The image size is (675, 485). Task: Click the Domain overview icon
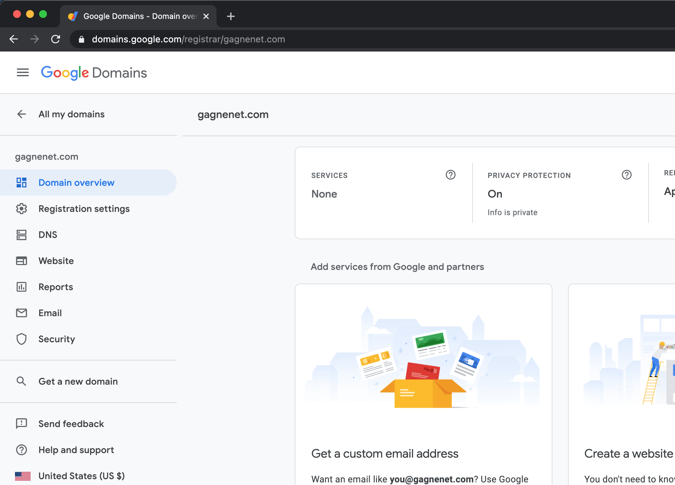(x=21, y=182)
